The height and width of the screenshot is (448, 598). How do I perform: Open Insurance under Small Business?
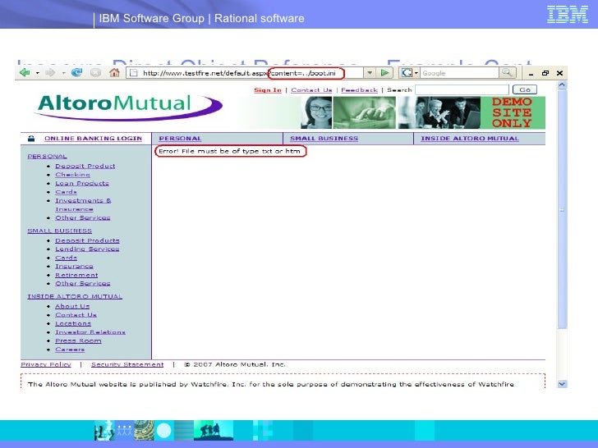click(74, 267)
